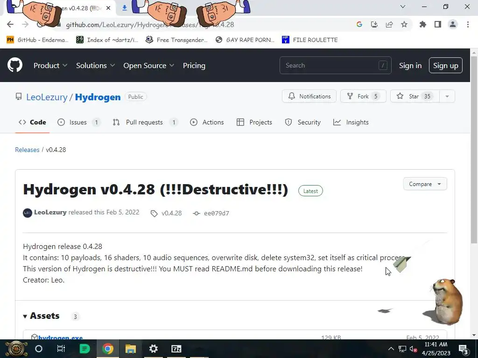Open Task View on taskbar
The height and width of the screenshot is (358, 478).
61,349
